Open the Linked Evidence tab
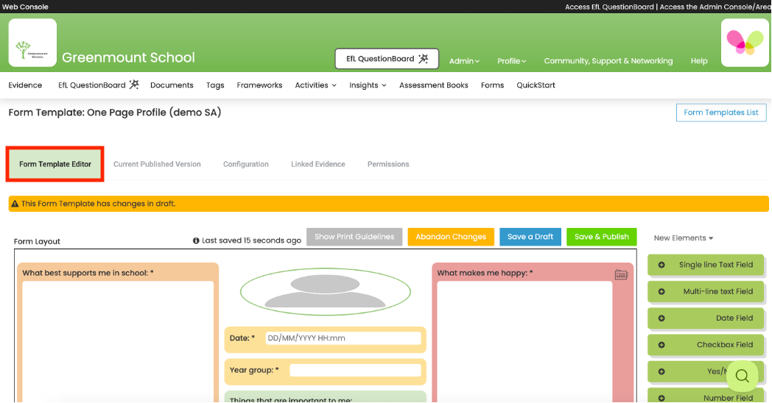The height and width of the screenshot is (403, 772). tap(318, 164)
